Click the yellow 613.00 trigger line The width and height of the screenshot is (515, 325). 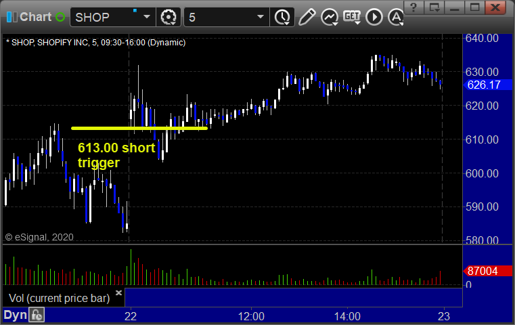(x=139, y=128)
